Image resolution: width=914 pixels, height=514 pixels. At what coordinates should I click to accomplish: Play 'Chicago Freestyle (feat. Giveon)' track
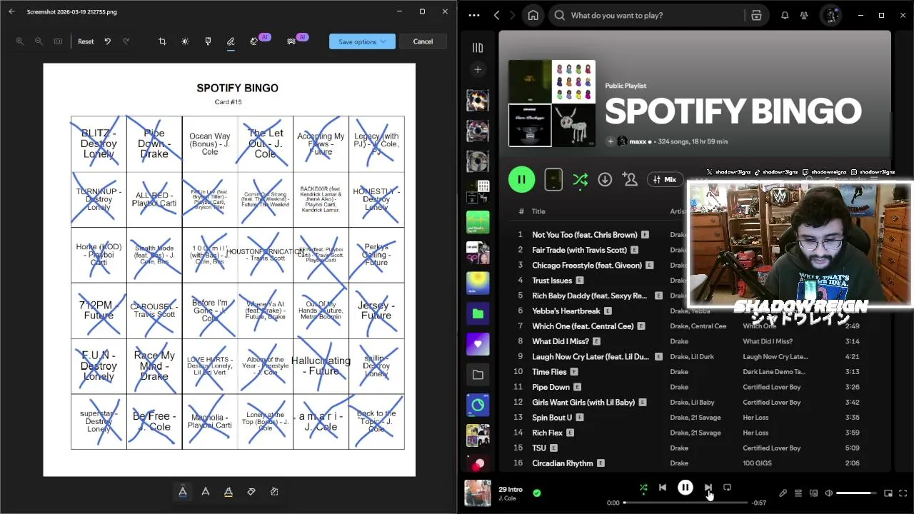(587, 265)
